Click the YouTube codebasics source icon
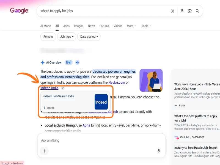Image resolution: width=220 pixels, height=165 pixels. 177,137
